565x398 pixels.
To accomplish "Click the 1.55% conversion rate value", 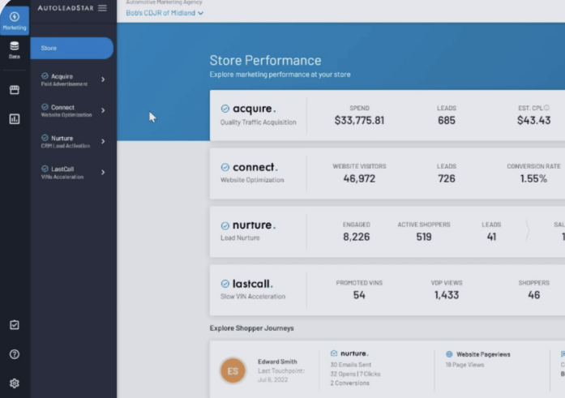I will (x=533, y=178).
